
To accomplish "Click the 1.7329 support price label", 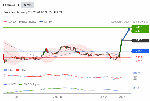I will [138, 57].
